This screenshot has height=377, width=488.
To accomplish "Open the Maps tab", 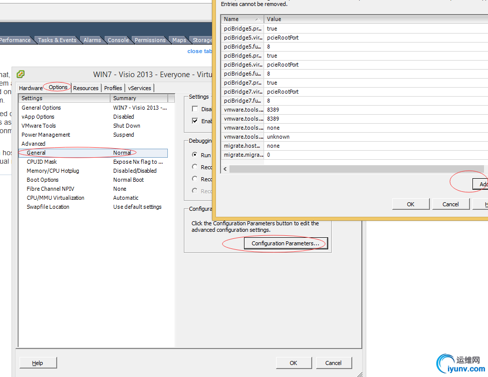I will pos(179,40).
